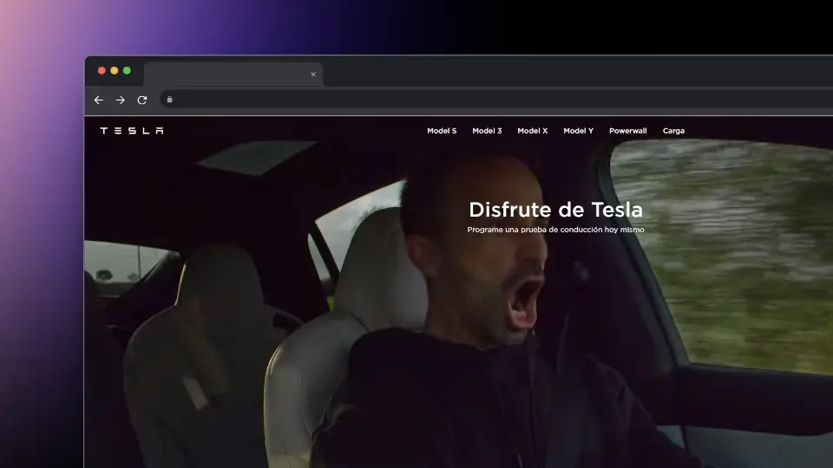The width and height of the screenshot is (833, 468).
Task: Navigate to the Model X page
Action: (x=533, y=131)
